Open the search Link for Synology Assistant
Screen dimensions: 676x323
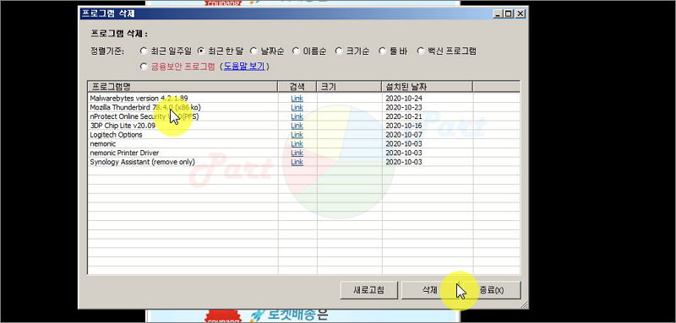pos(297,162)
